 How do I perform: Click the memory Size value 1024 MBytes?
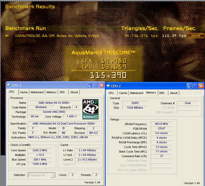tap(135, 108)
